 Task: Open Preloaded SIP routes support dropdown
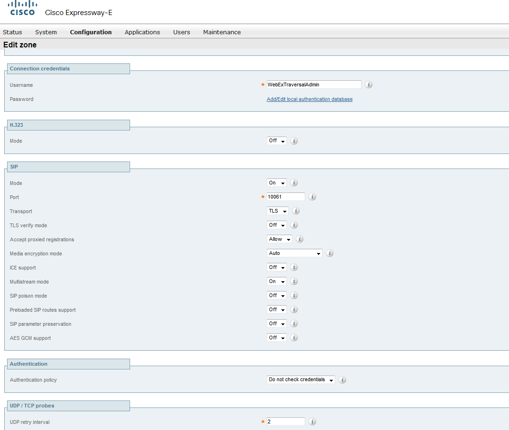coord(277,310)
